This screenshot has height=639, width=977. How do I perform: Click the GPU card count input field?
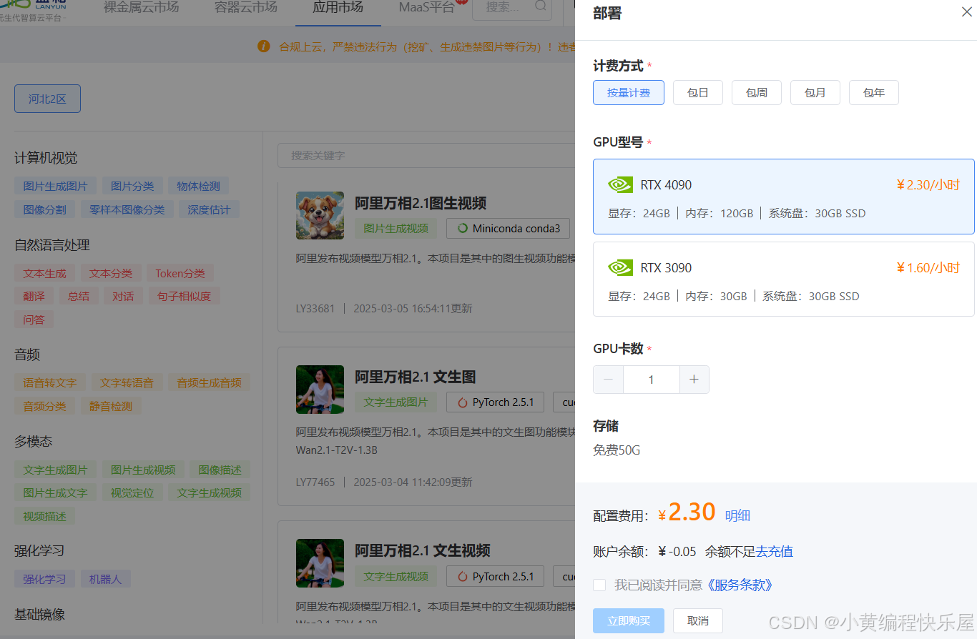click(x=651, y=380)
